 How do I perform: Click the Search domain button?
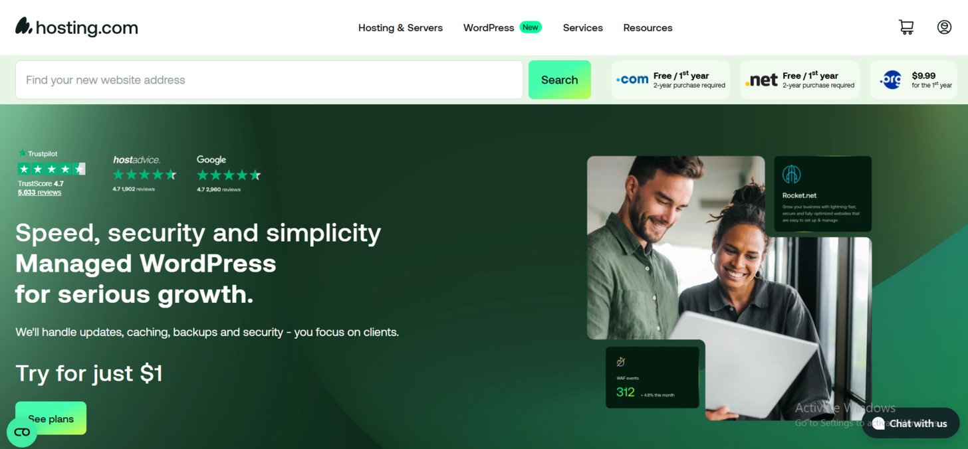pyautogui.click(x=559, y=80)
